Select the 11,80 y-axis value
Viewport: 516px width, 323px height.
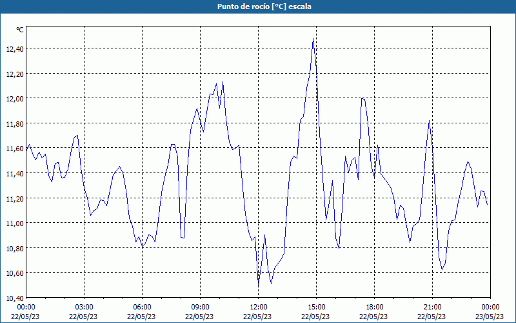click(x=15, y=124)
